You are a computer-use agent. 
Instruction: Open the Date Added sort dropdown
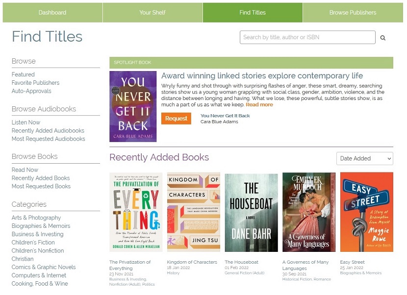click(x=364, y=158)
